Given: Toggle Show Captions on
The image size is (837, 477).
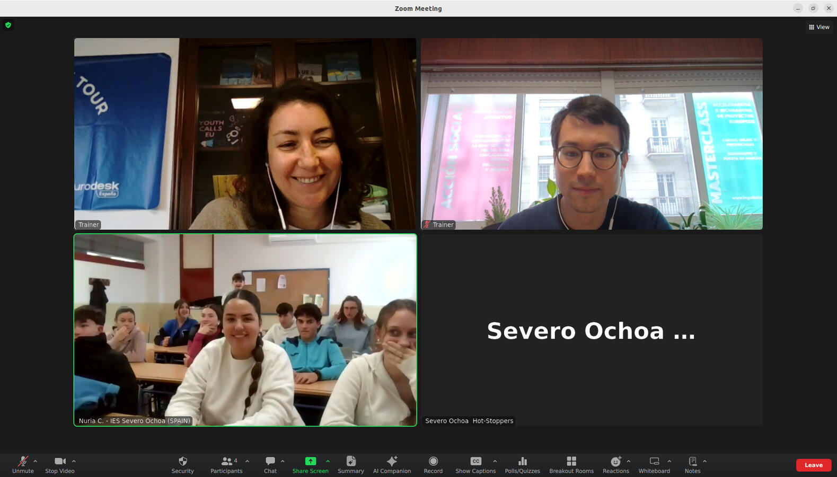Looking at the screenshot, I should coord(475,464).
